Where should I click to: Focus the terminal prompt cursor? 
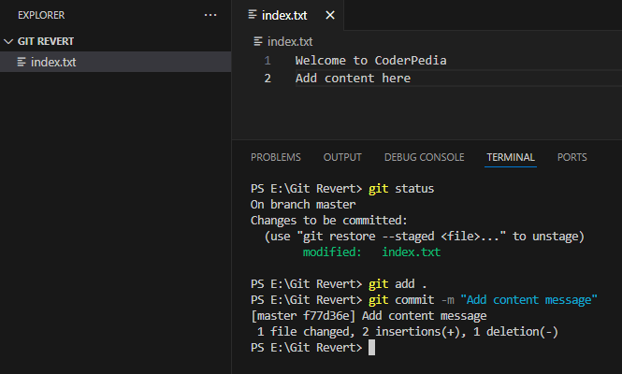[371, 348]
